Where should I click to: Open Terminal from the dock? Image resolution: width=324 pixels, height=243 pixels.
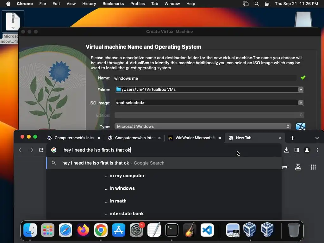pyautogui.click(x=172, y=230)
